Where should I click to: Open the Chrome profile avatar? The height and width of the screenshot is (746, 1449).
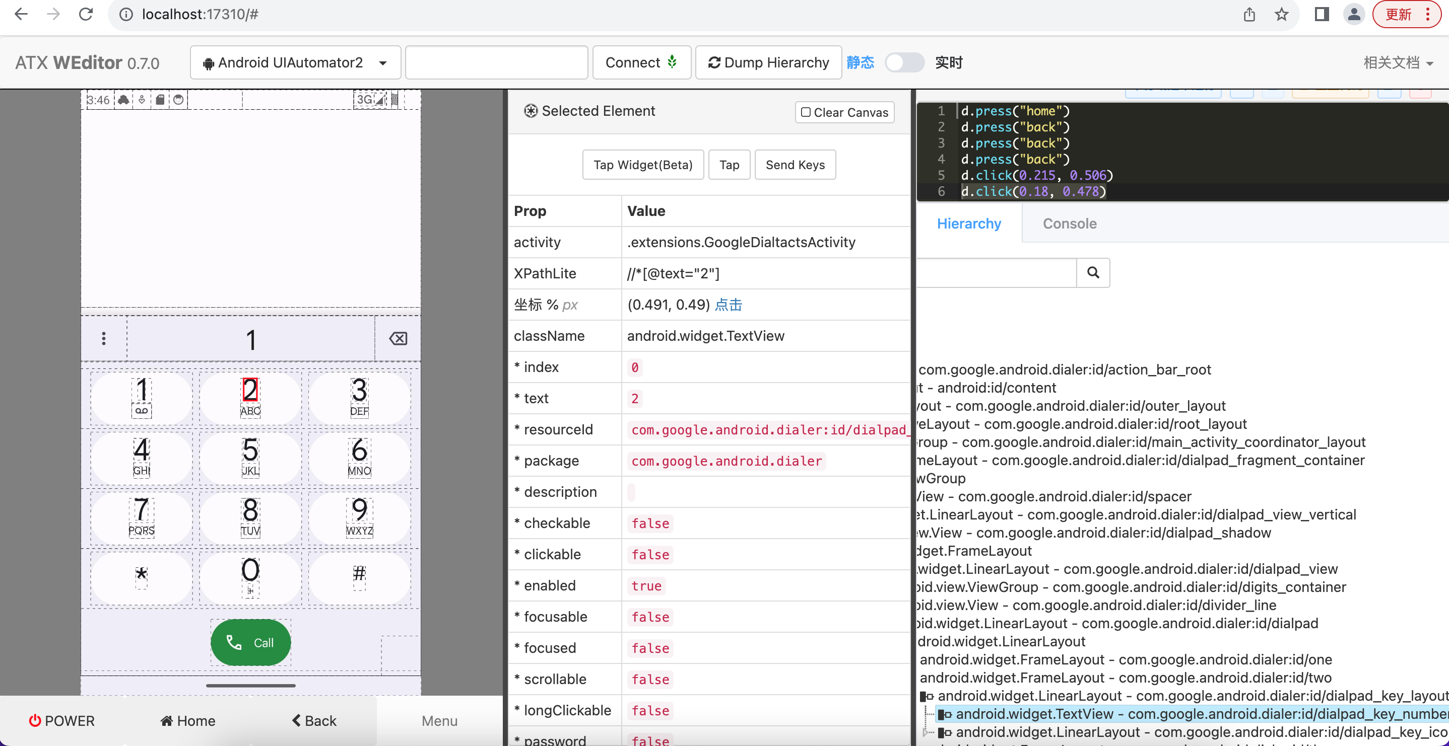[x=1354, y=14]
